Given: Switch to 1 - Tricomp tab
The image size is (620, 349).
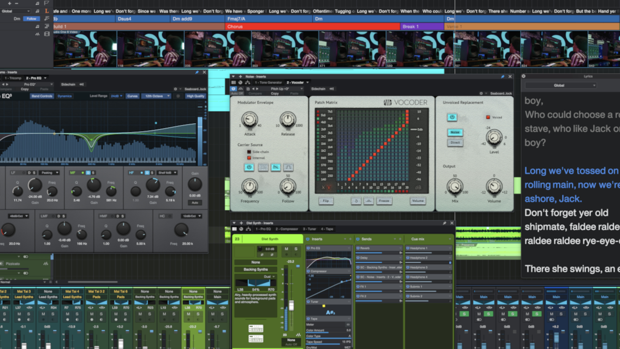Looking at the screenshot, I should [x=13, y=78].
